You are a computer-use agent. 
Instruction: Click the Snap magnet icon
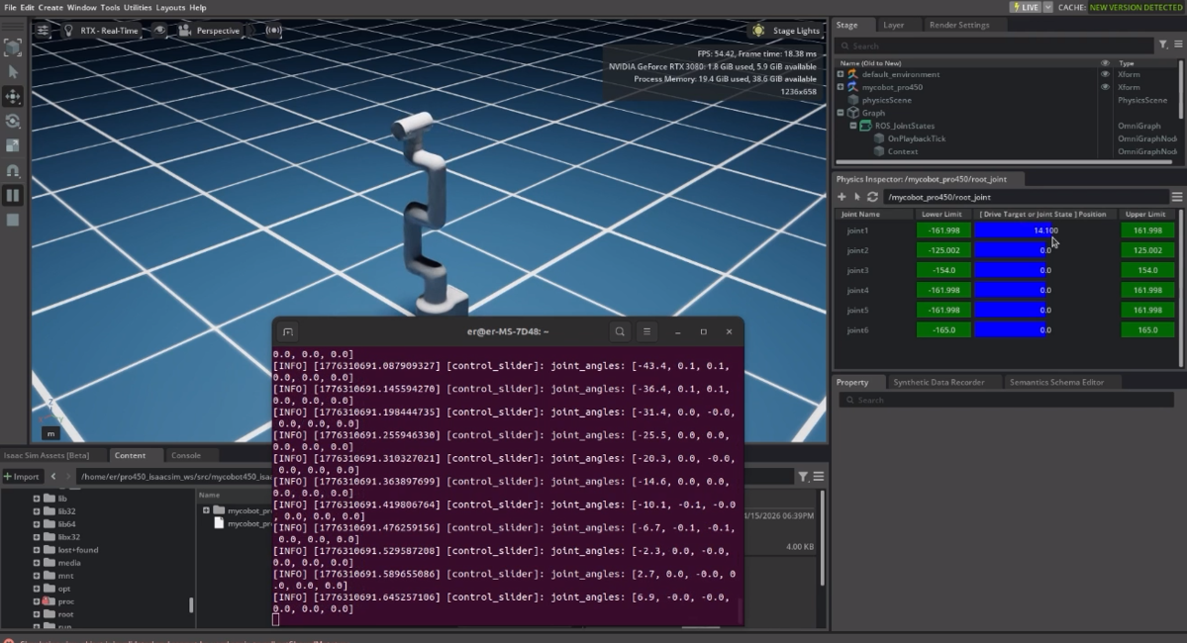pos(13,170)
